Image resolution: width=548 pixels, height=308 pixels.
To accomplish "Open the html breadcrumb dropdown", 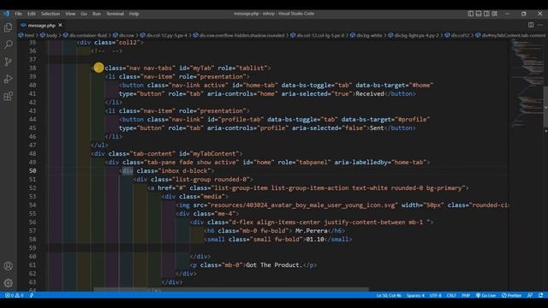I will 27,35.
